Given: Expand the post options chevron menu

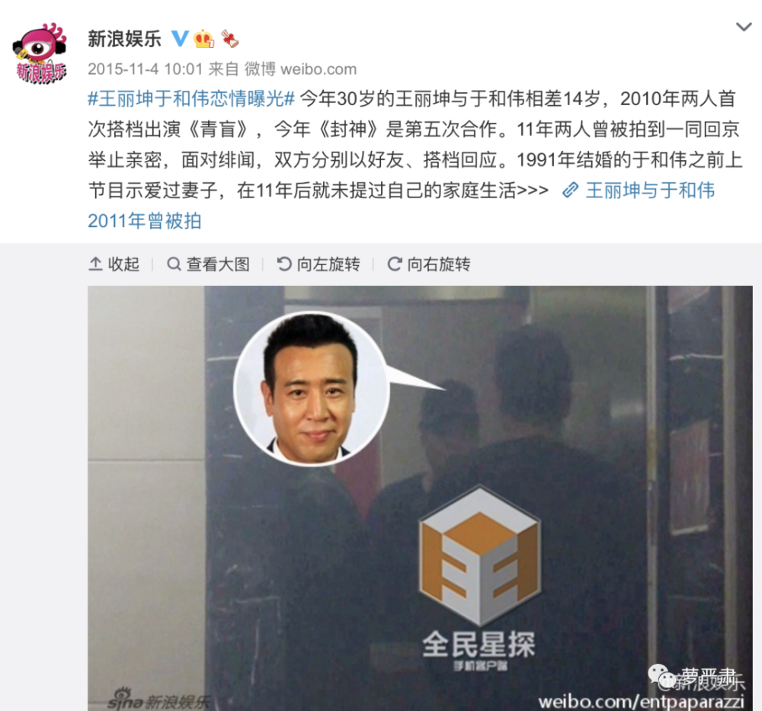Looking at the screenshot, I should (744, 27).
